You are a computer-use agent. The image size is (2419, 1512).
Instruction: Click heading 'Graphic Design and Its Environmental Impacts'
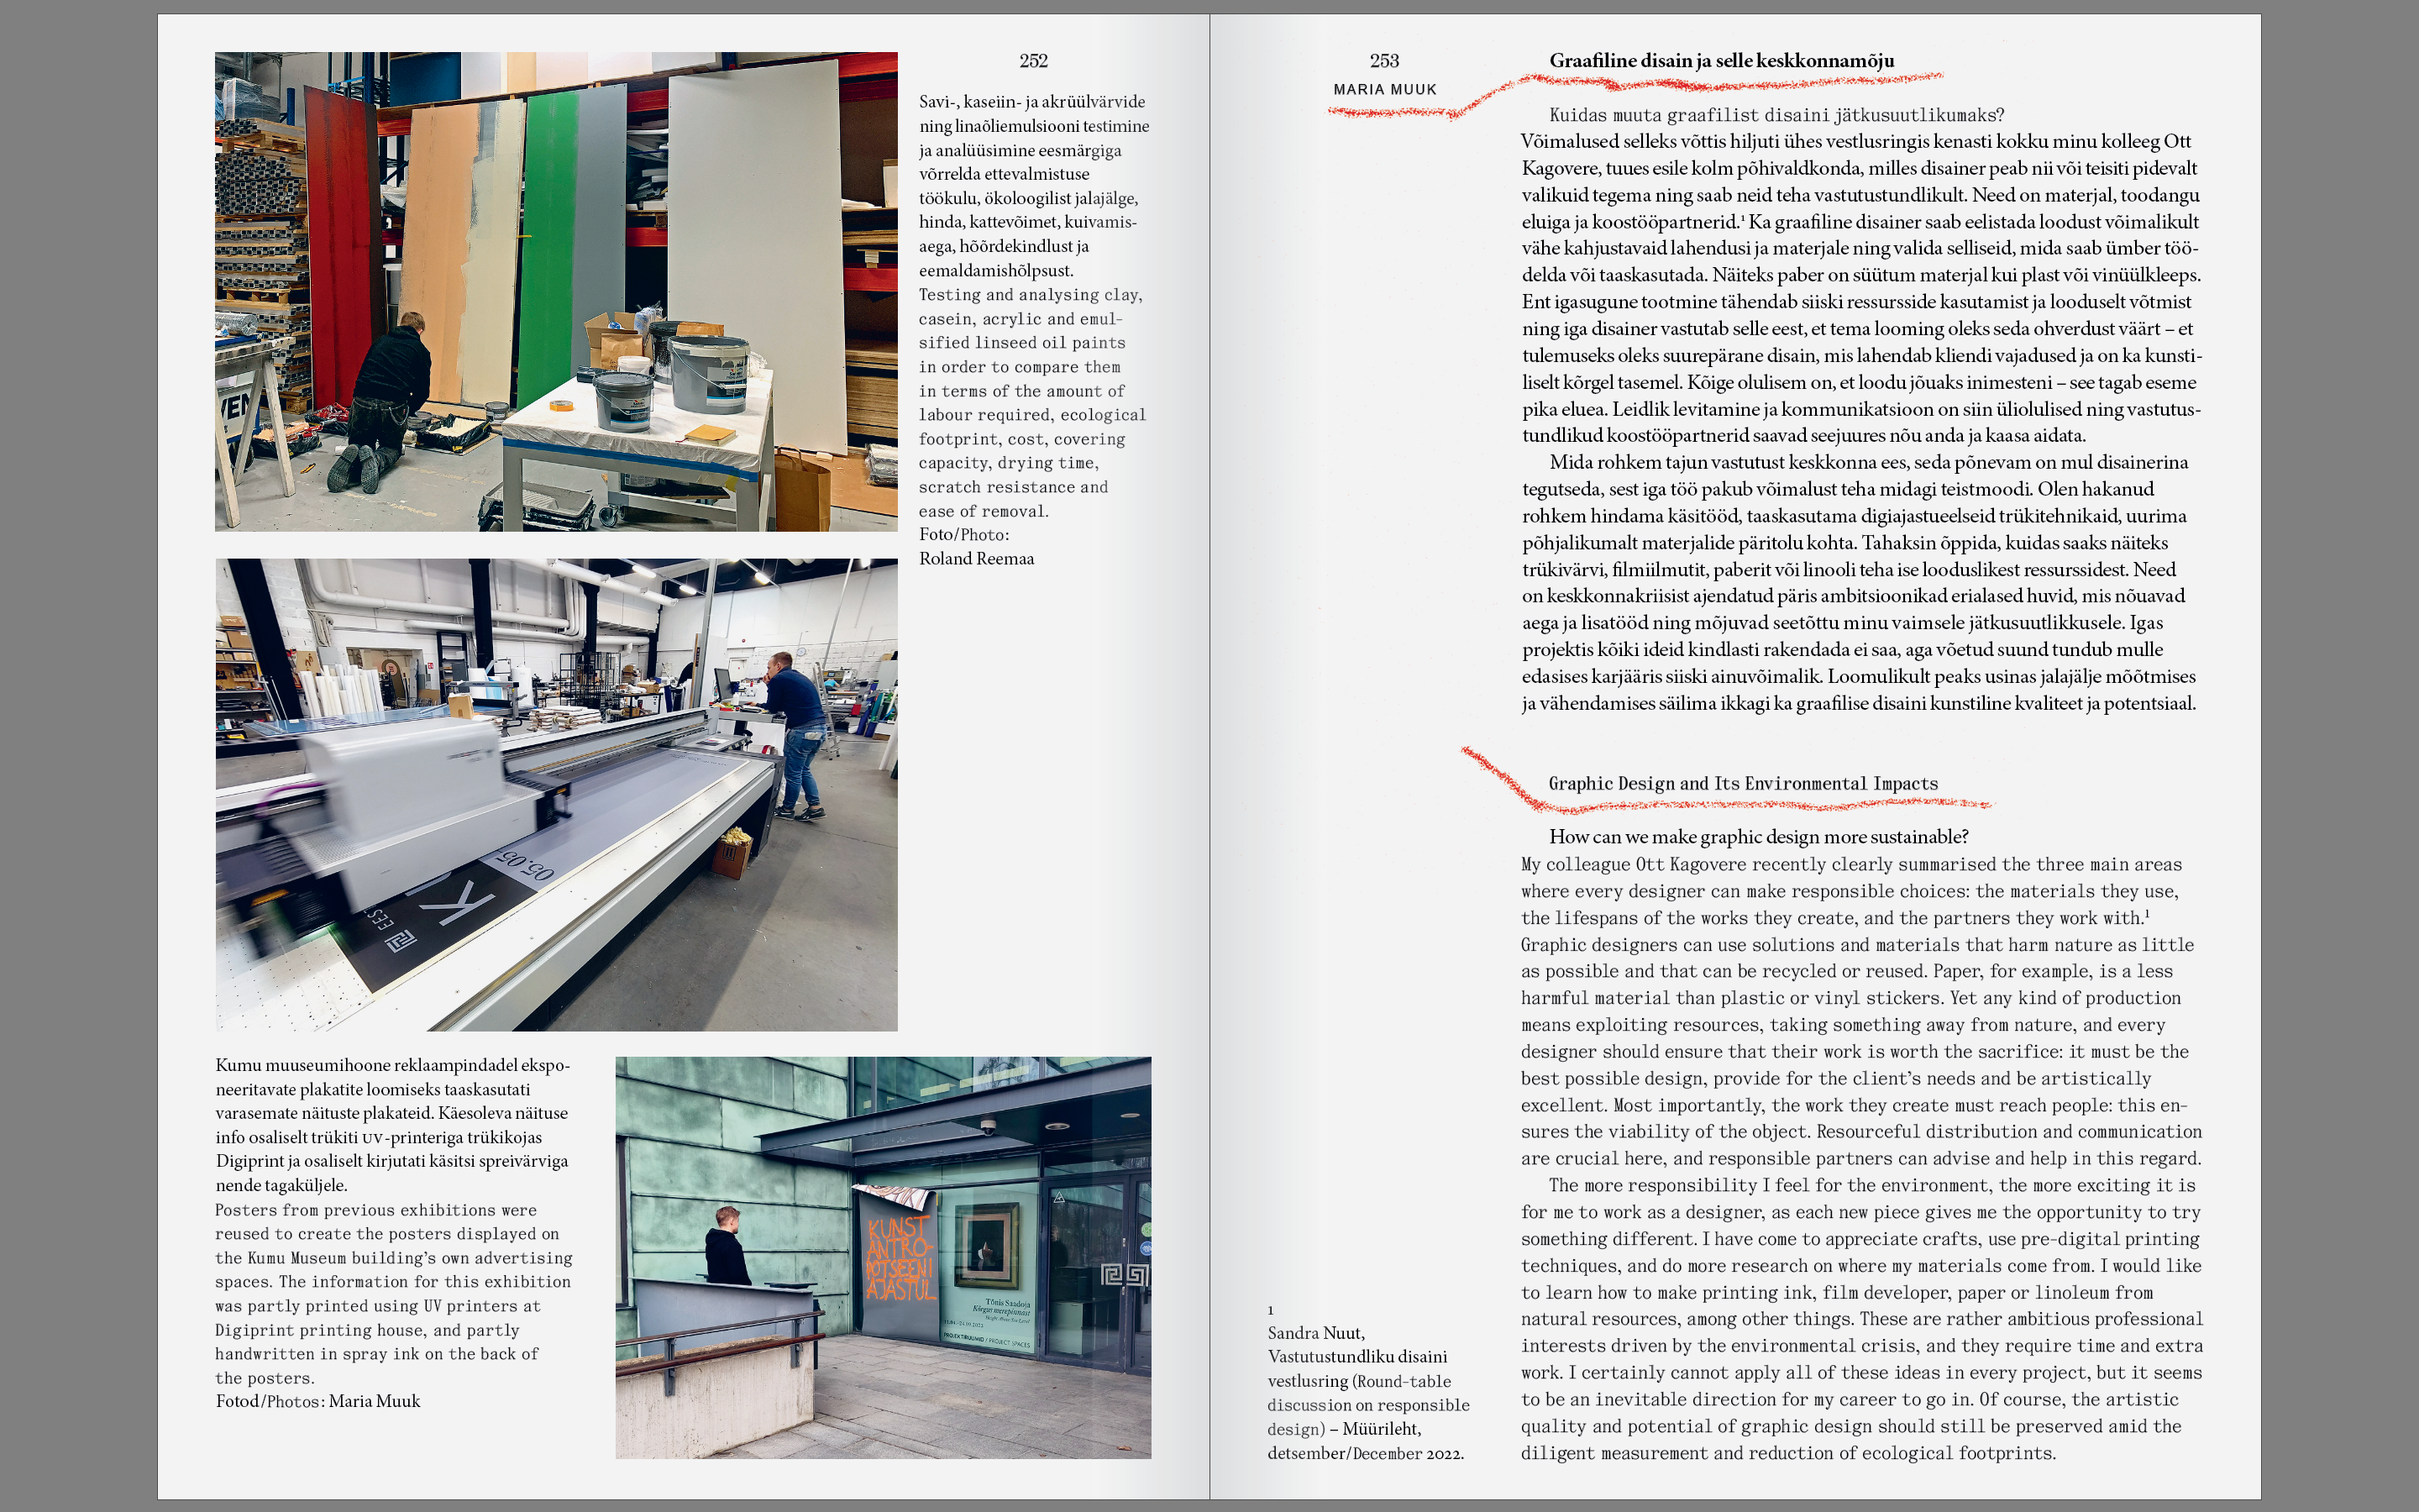[x=1744, y=784]
